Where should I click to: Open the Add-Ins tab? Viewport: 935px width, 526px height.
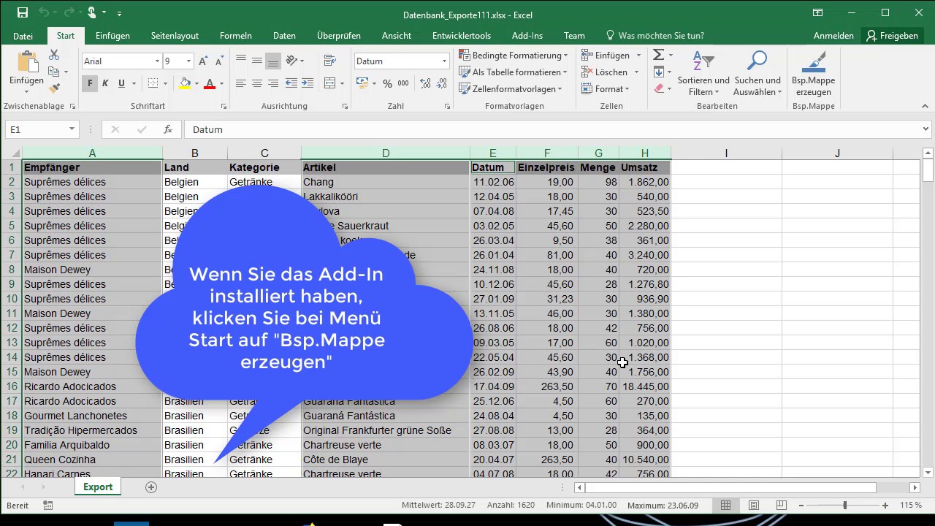click(527, 36)
